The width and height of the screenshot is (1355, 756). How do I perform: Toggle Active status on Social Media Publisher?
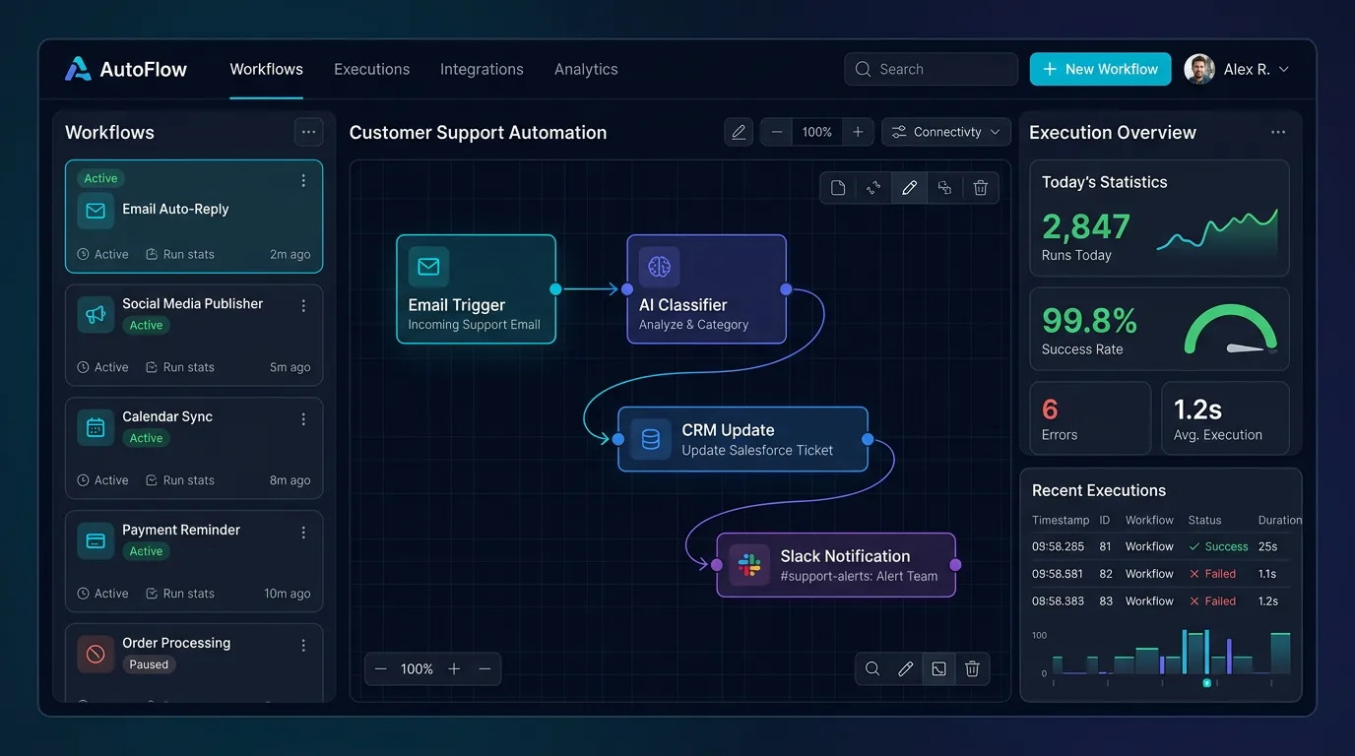pos(145,325)
